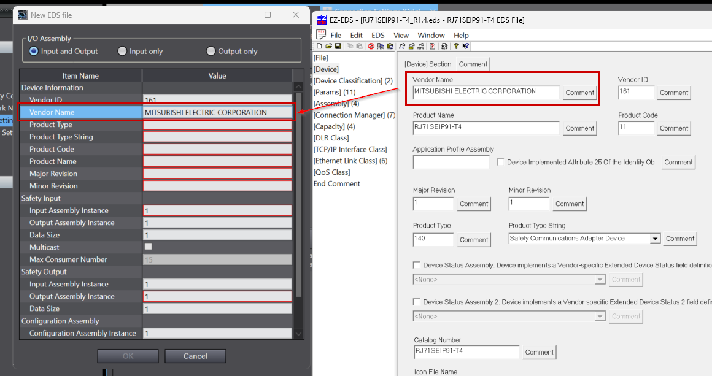
Task: Click the Vendor Name input in EZ-EDS
Action: point(486,92)
